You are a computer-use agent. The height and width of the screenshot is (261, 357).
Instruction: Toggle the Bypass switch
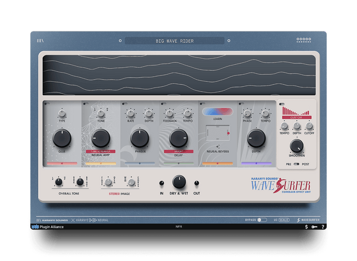pyautogui.click(x=262, y=219)
